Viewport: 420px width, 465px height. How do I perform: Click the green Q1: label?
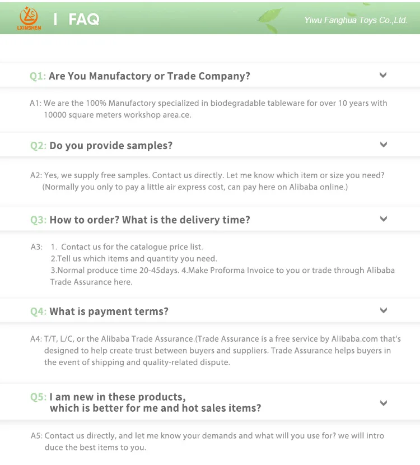(38, 76)
